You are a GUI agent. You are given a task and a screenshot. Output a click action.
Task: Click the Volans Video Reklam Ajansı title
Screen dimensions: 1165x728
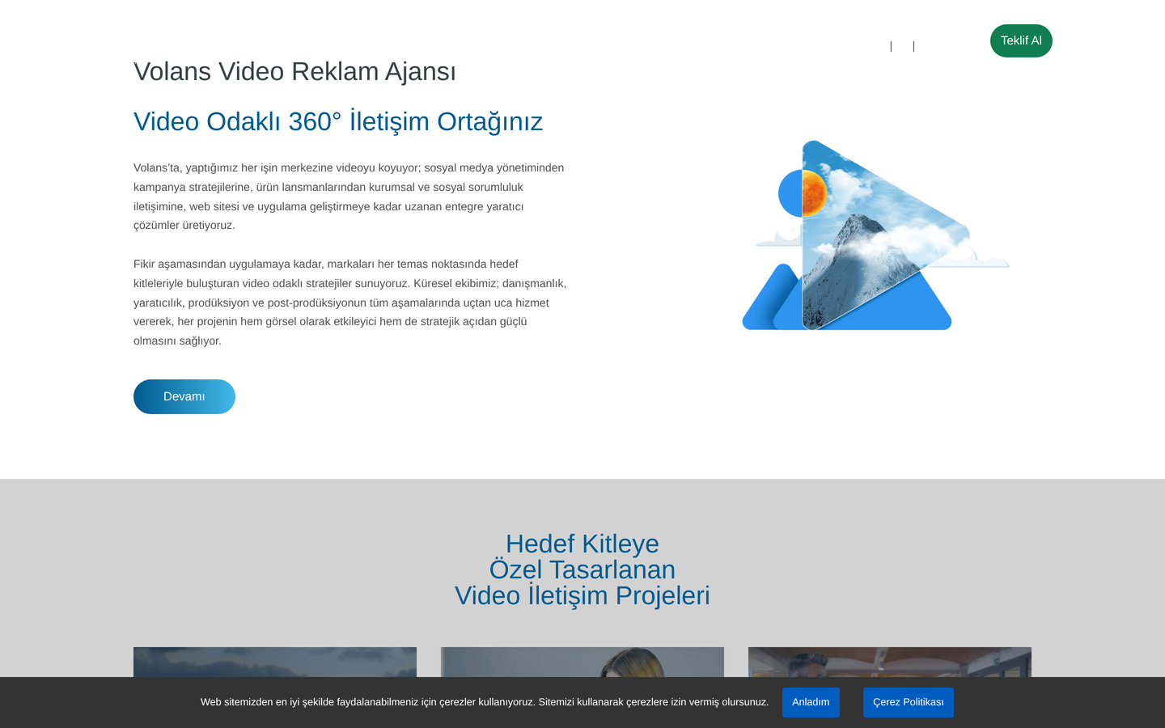294,71
